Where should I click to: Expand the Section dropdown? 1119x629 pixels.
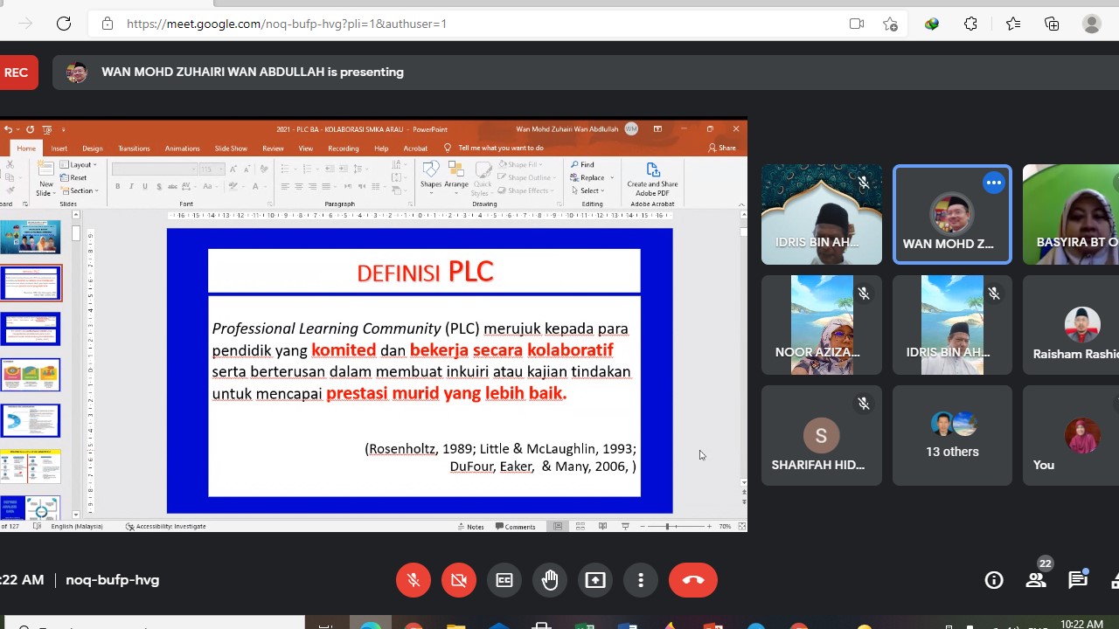[80, 190]
